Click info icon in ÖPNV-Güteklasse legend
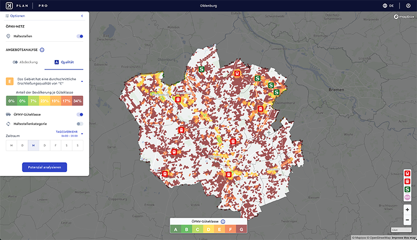 click(x=223, y=222)
